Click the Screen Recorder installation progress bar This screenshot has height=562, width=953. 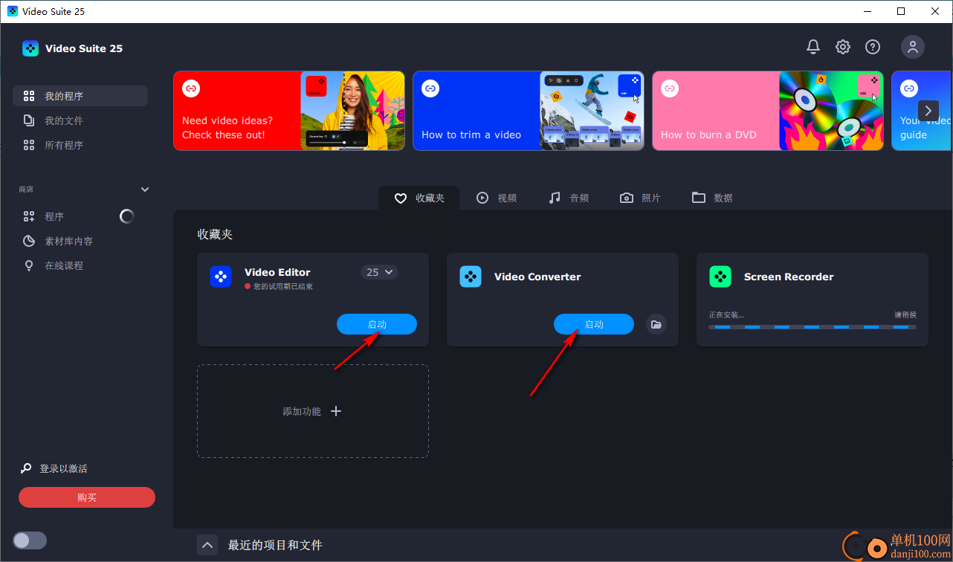point(813,327)
